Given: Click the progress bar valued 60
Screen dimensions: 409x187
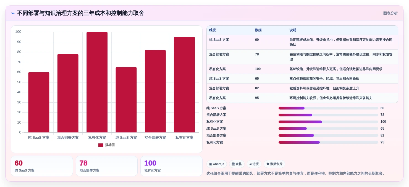Looking at the screenshot, I should tap(328, 108).
